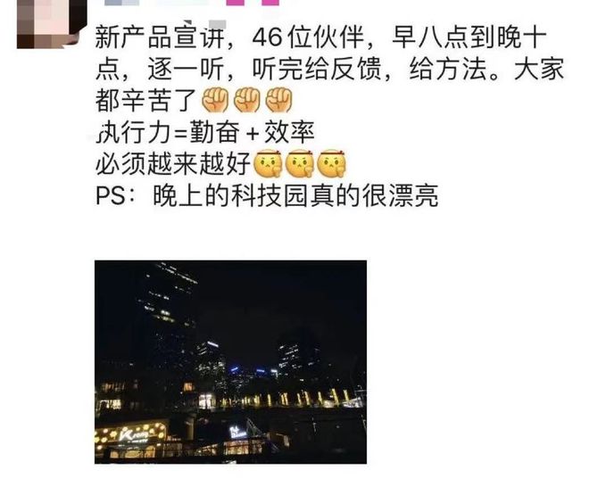The height and width of the screenshot is (495, 589).
Task: Select the middle headband face emoji
Action: [300, 163]
